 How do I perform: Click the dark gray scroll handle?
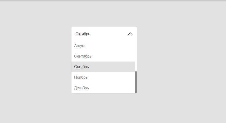[136, 82]
